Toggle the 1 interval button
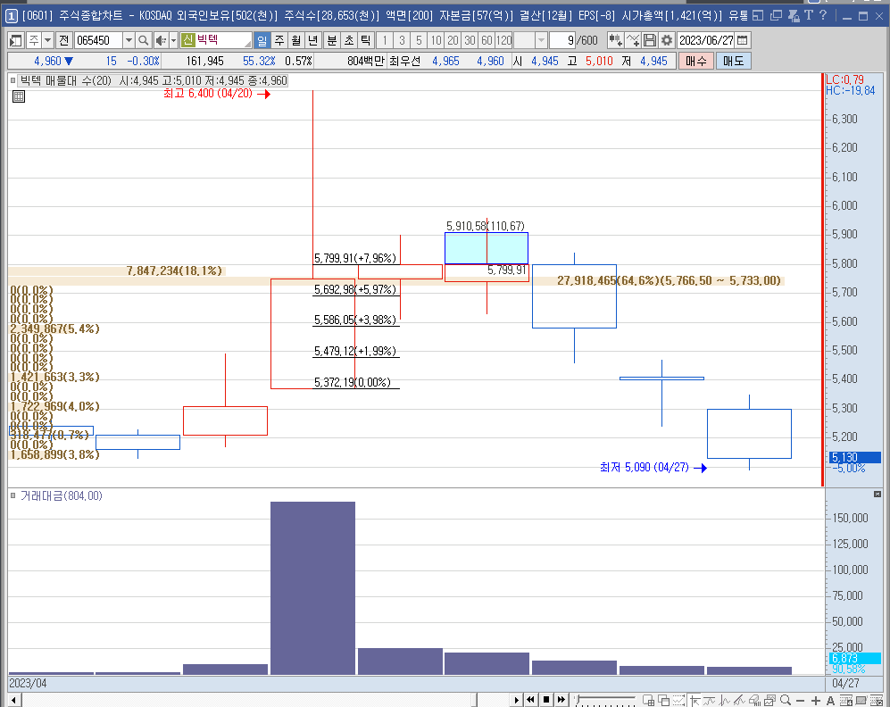890x707 pixels. point(385,40)
